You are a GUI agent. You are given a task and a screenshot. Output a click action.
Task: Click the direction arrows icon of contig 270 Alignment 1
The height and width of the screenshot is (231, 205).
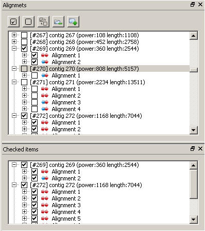click(x=45, y=75)
